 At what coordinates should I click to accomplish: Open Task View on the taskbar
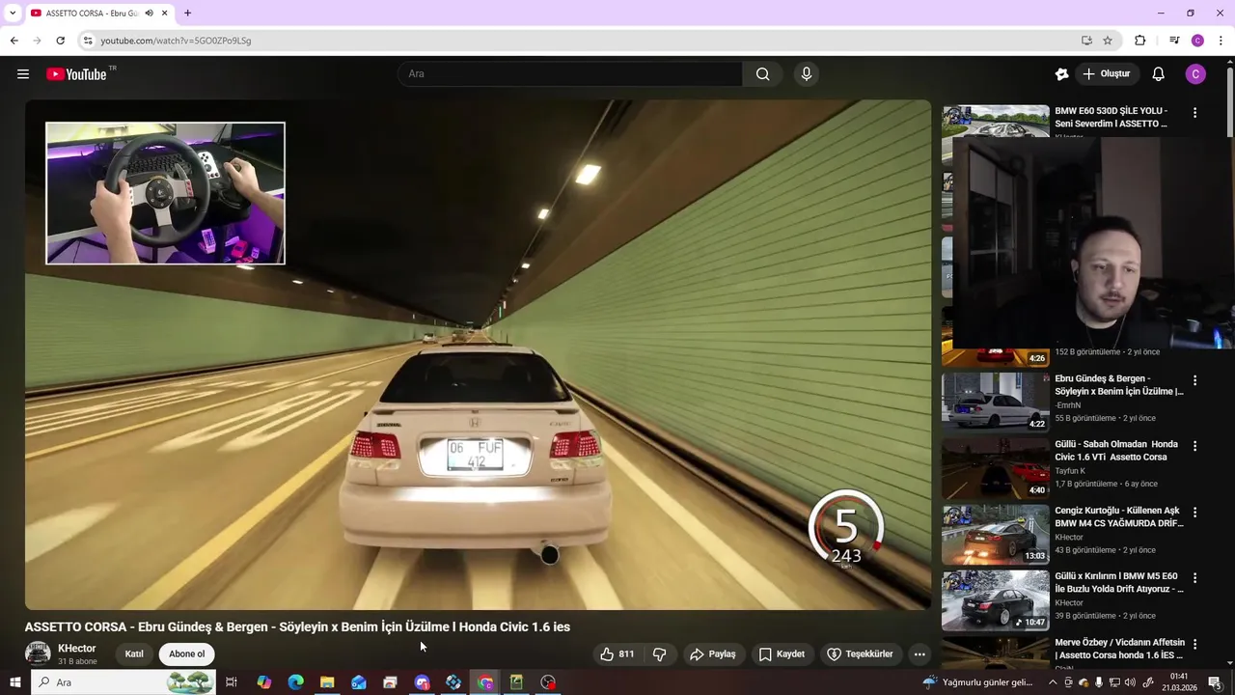pos(232,682)
